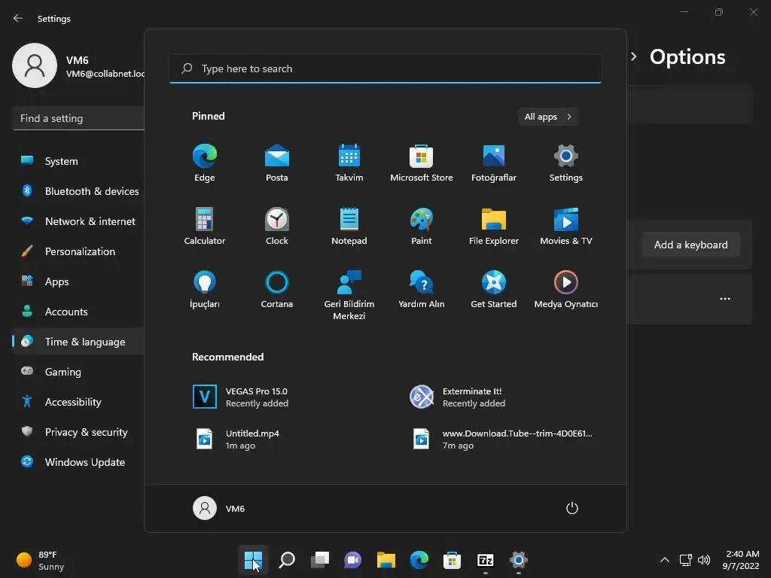This screenshot has width=771, height=578.
Task: Click Add a keyboard button
Action: tap(691, 245)
